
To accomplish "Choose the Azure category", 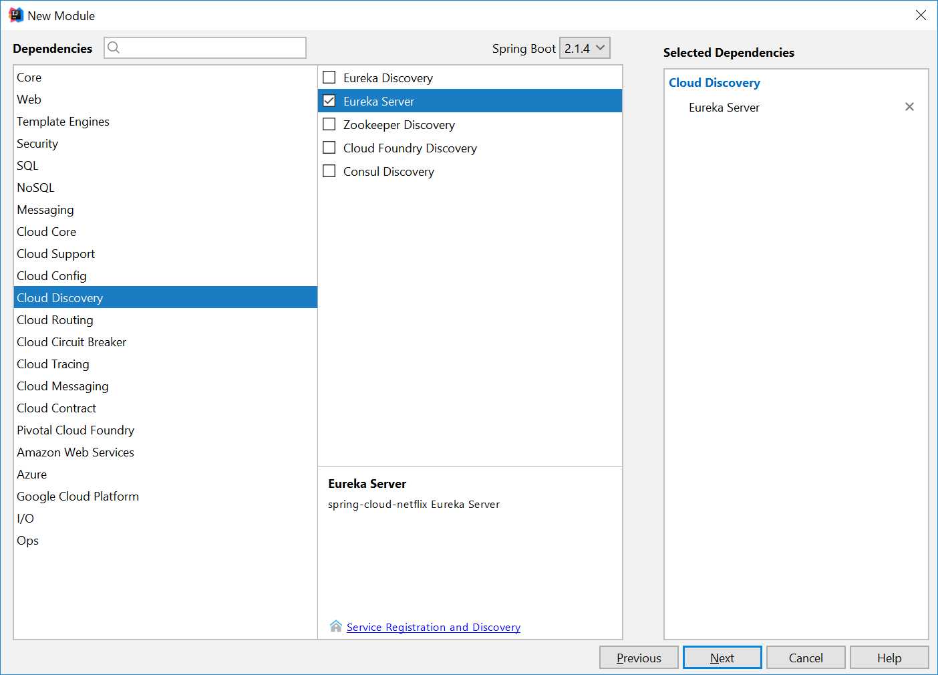I will 166,475.
